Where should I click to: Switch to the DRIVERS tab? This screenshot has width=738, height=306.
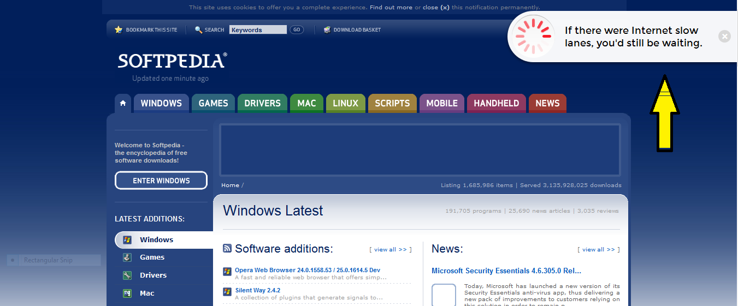pyautogui.click(x=262, y=103)
